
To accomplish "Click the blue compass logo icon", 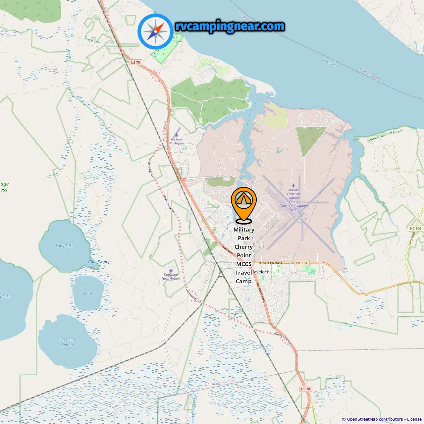I will tap(155, 31).
